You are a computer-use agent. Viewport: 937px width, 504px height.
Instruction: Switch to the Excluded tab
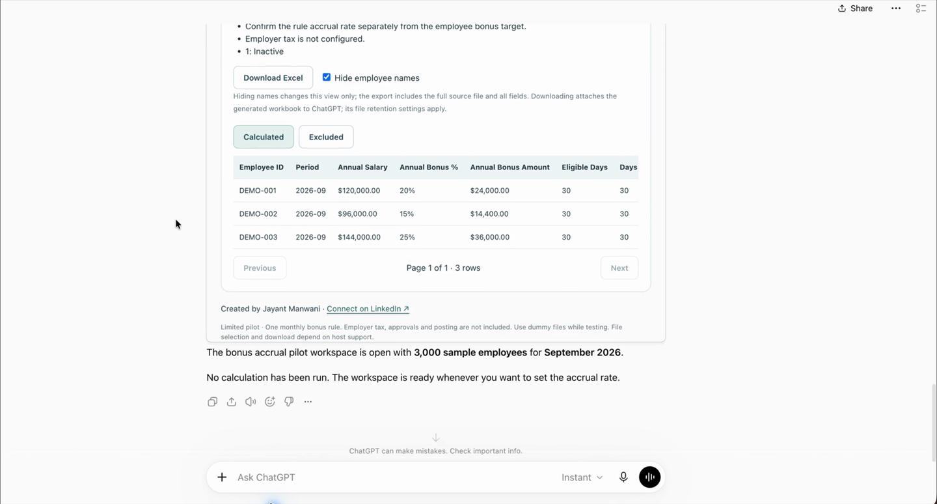326,137
